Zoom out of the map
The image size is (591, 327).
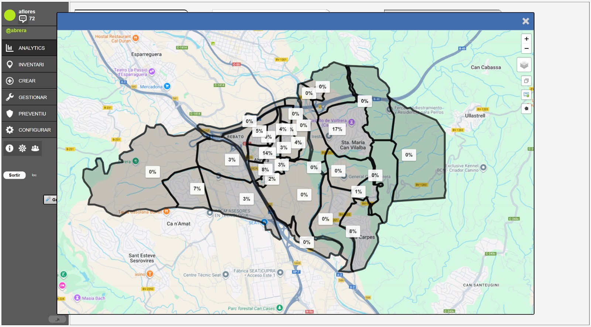[526, 48]
